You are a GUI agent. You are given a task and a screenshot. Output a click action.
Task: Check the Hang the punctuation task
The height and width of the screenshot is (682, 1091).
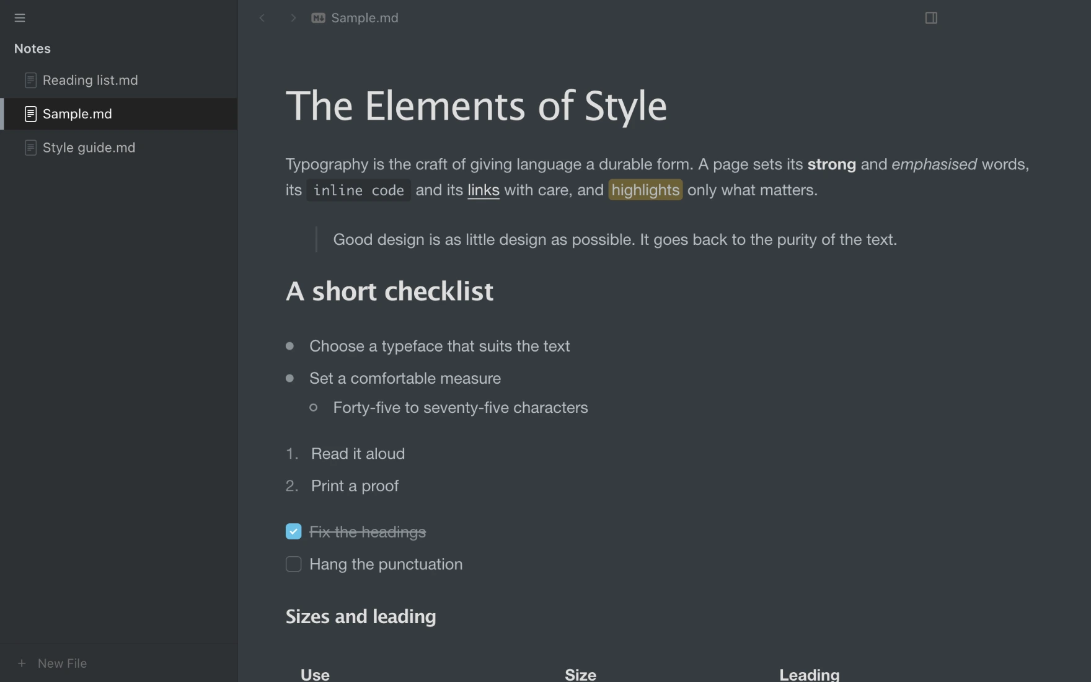pyautogui.click(x=293, y=564)
